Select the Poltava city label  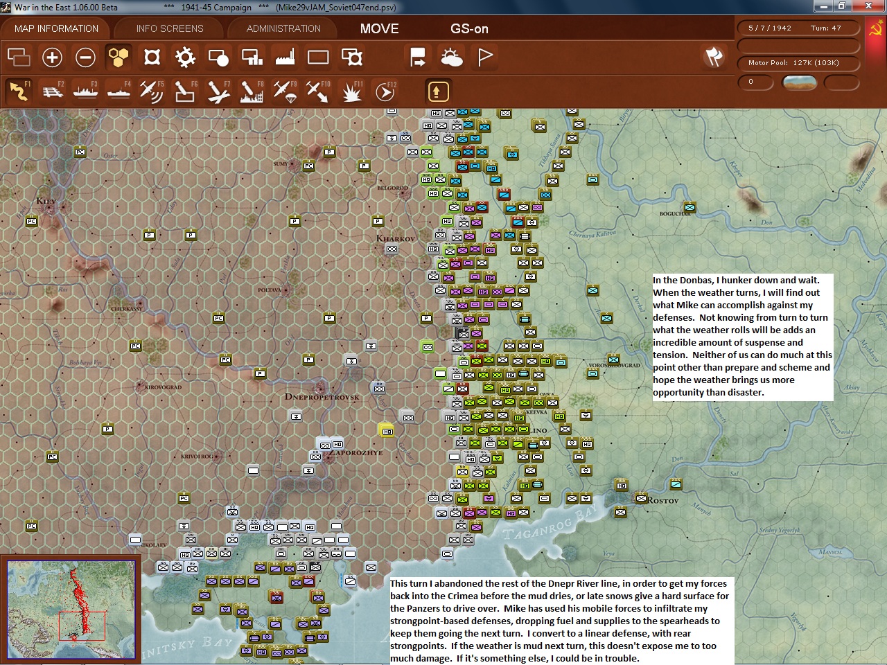coord(270,290)
